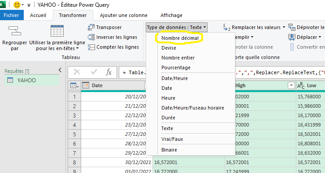The width and height of the screenshot is (325, 173).
Task: Click Low cell 16,431999
Action: click(x=311, y=125)
